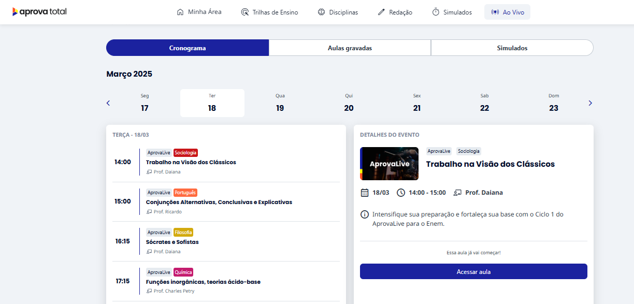Viewport: 634px width, 304px height.
Task: Open Trilhas de Ensino menu item
Action: (x=270, y=12)
